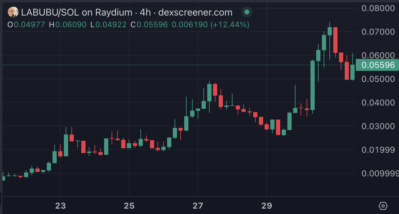Click the open price value 0.04977
This screenshot has width=399, height=214.
(x=29, y=25)
